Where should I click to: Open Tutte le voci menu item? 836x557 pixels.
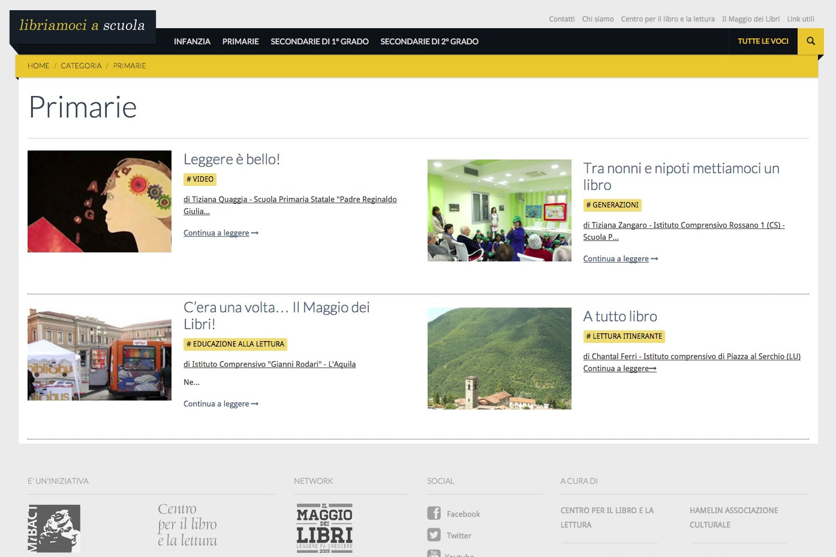click(763, 41)
